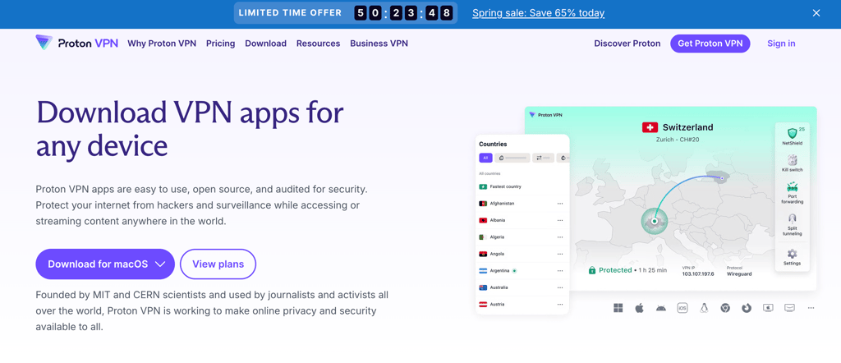Image resolution: width=841 pixels, height=363 pixels.
Task: Click the Algeria country name
Action: (497, 237)
